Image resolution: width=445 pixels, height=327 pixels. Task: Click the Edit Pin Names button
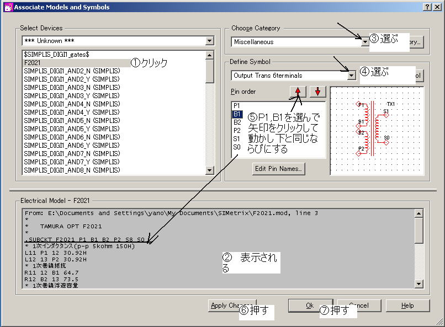coord(278,169)
